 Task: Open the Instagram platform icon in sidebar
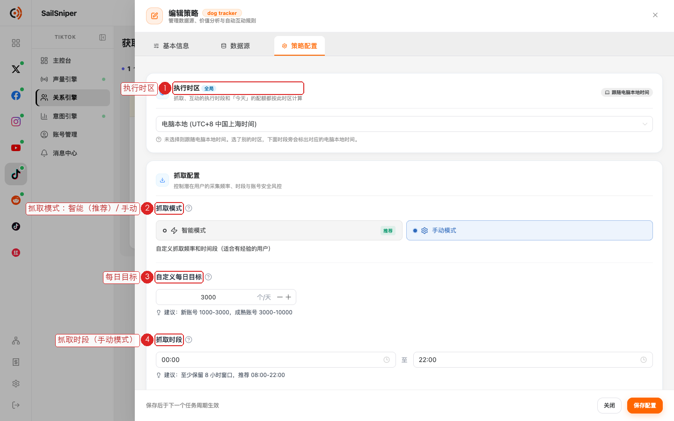(16, 122)
